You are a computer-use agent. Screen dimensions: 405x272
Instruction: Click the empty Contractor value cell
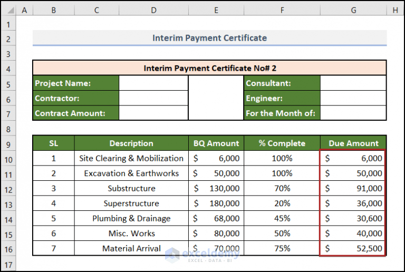pos(153,98)
